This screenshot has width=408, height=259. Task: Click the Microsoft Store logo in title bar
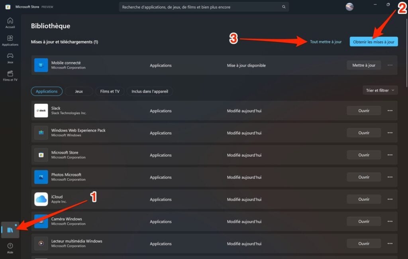point(8,7)
